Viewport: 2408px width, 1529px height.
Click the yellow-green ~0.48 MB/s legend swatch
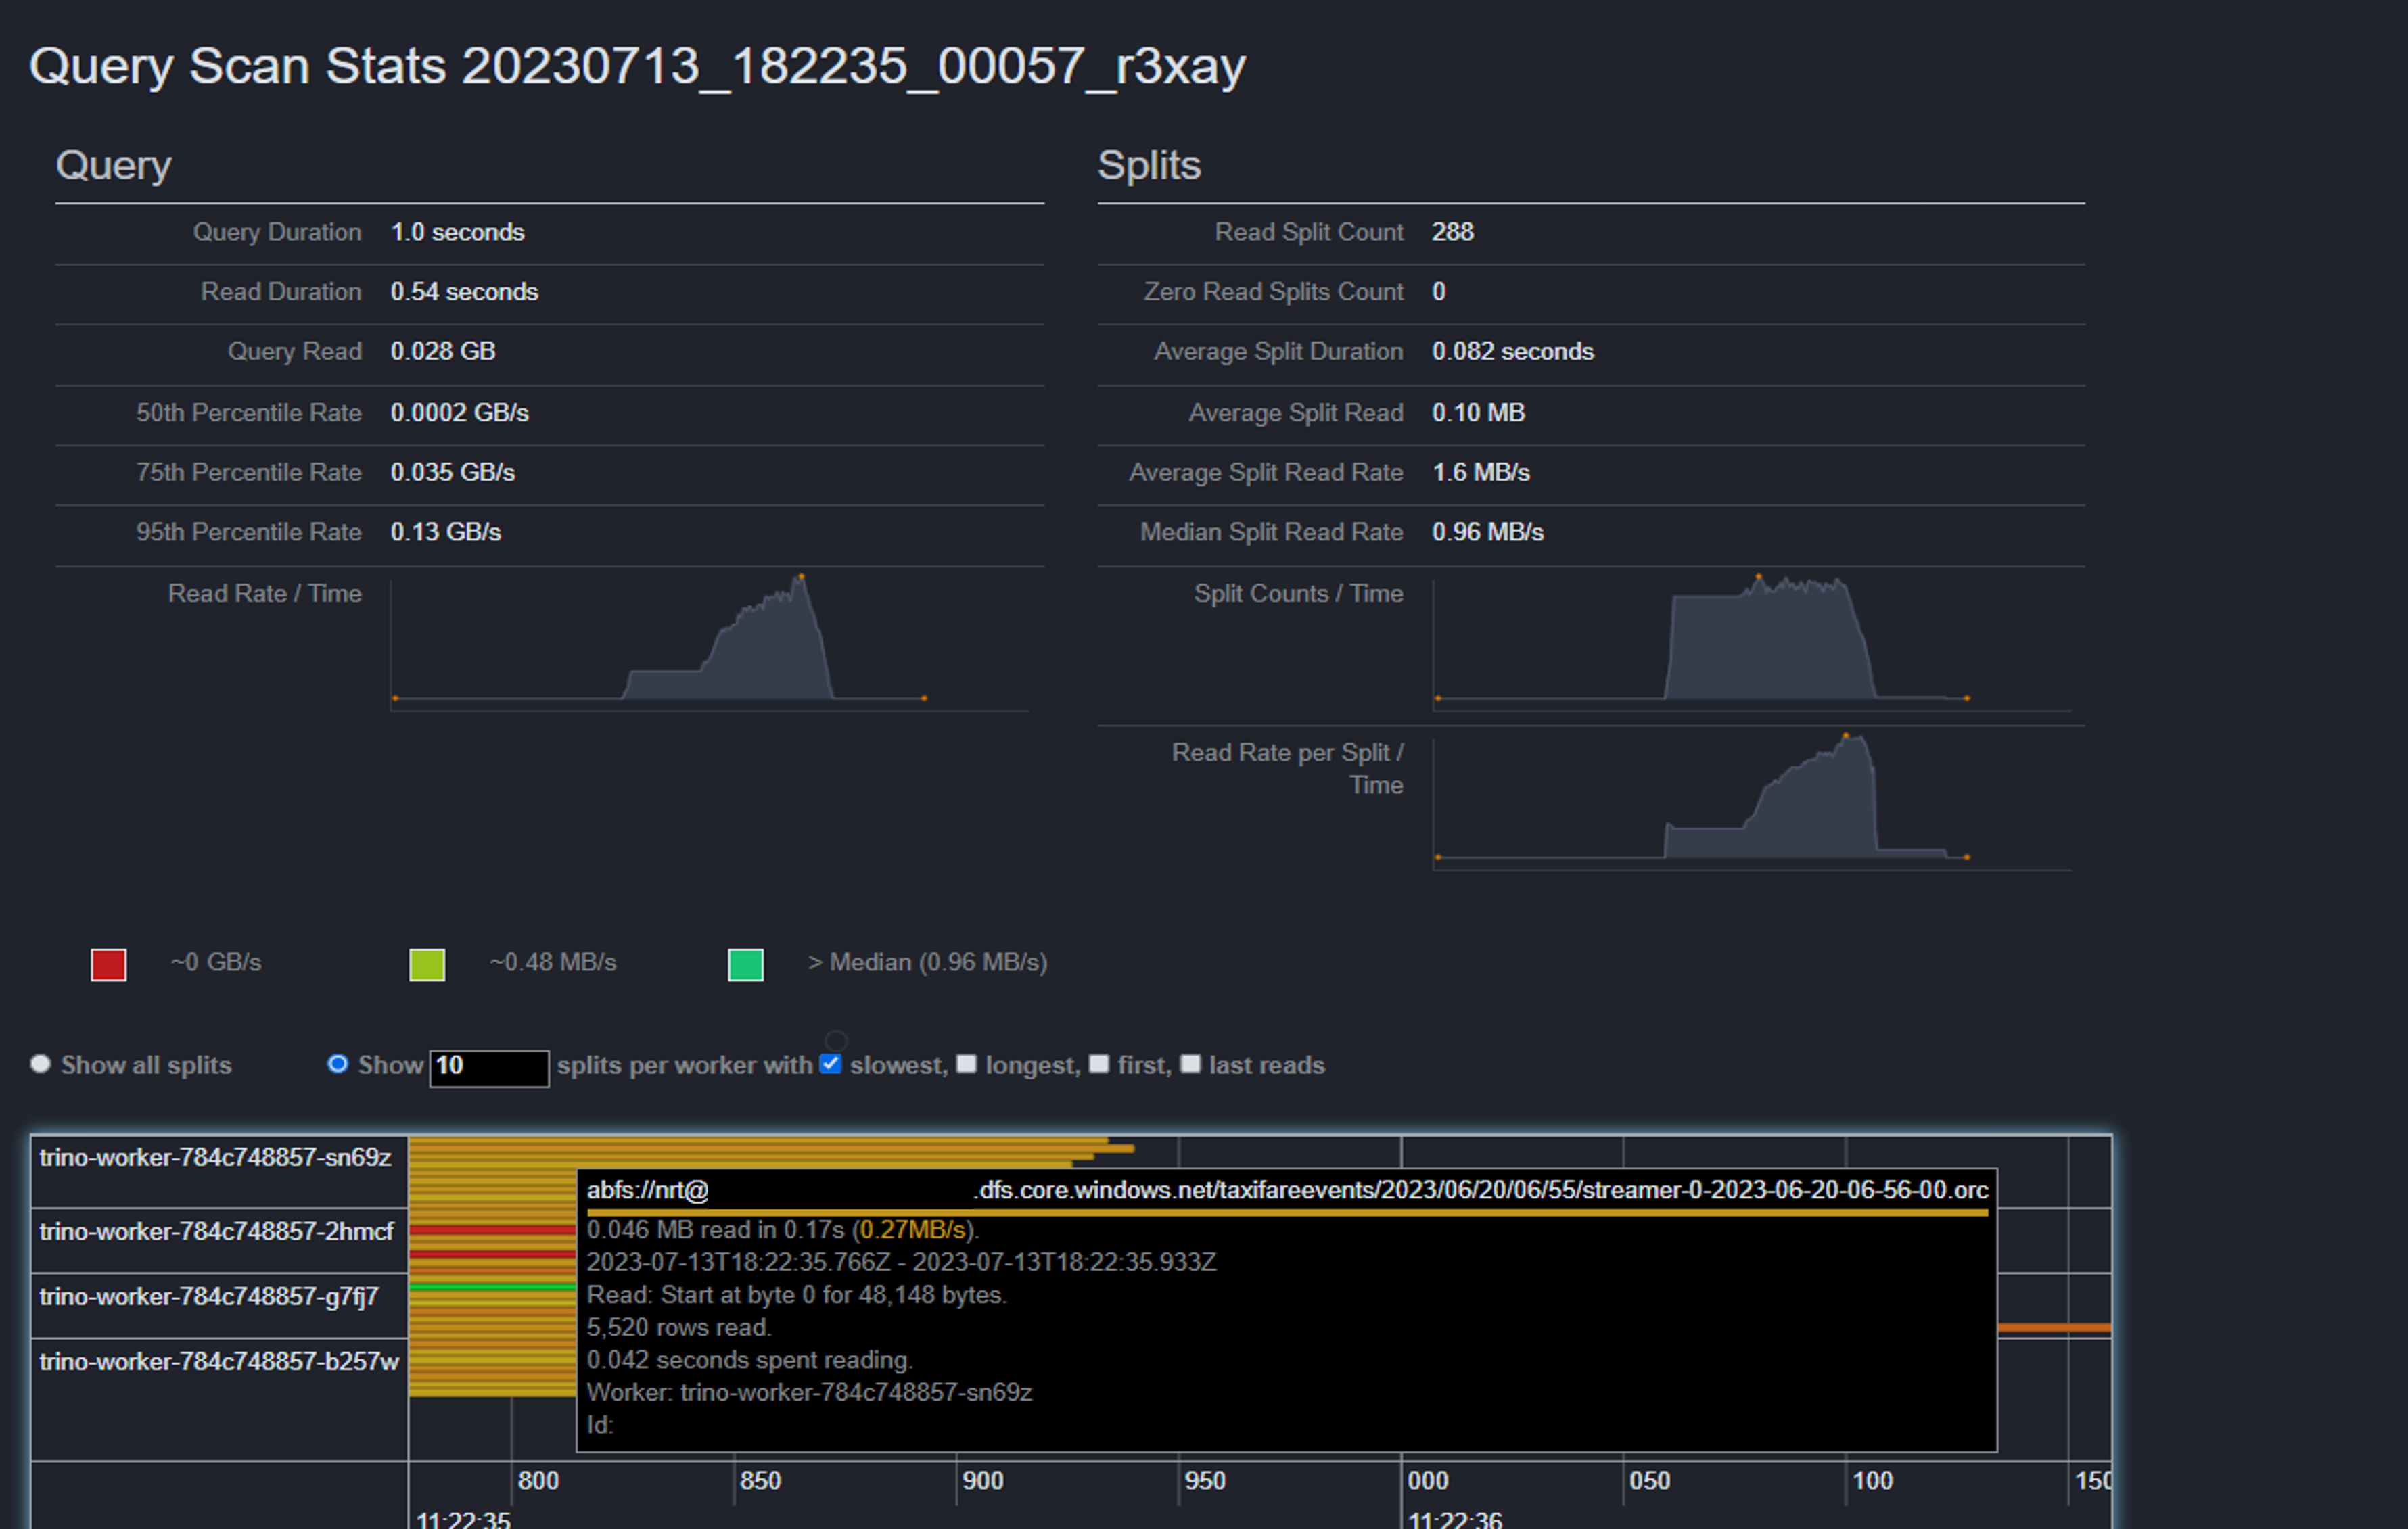click(427, 965)
